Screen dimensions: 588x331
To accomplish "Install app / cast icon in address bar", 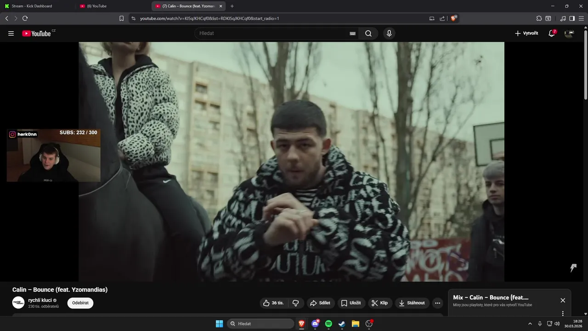I will [x=432, y=18].
